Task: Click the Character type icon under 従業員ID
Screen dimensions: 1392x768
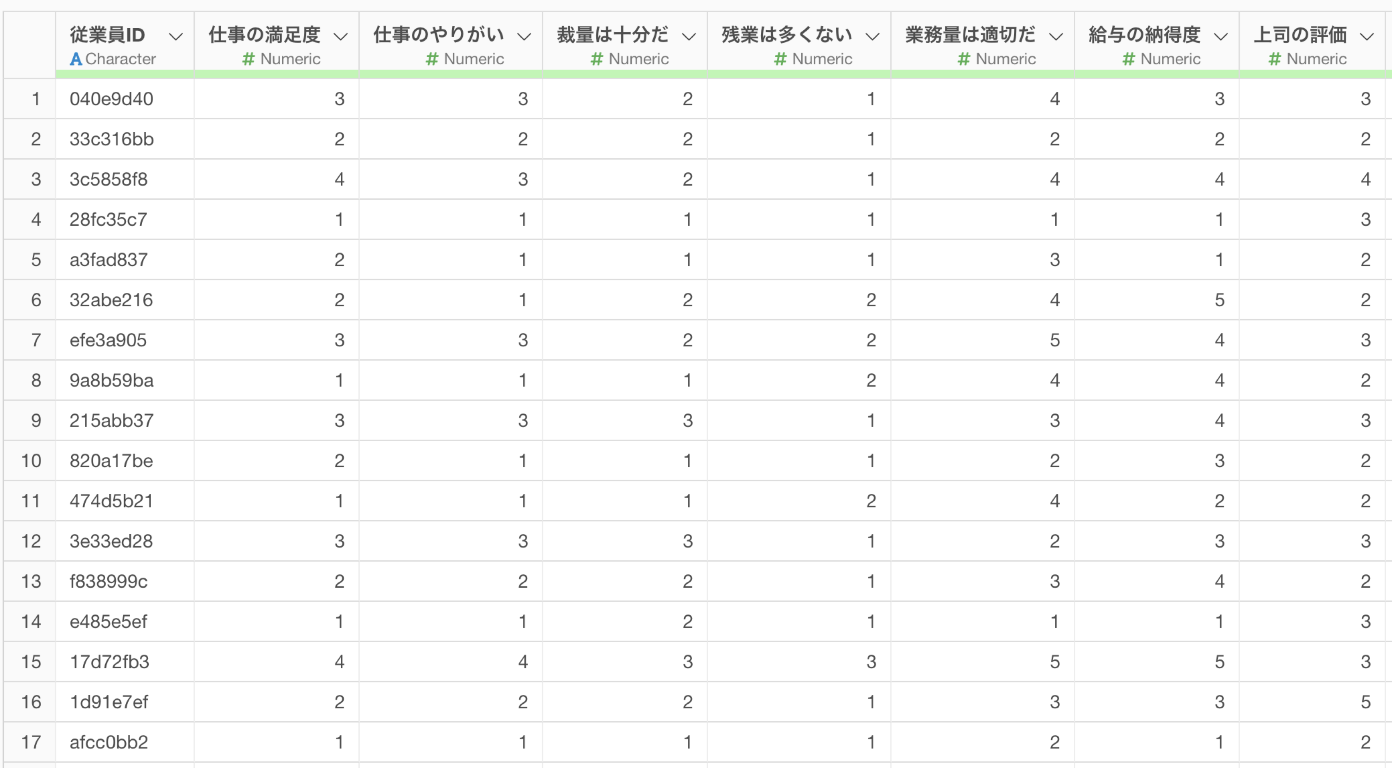Action: (x=76, y=59)
